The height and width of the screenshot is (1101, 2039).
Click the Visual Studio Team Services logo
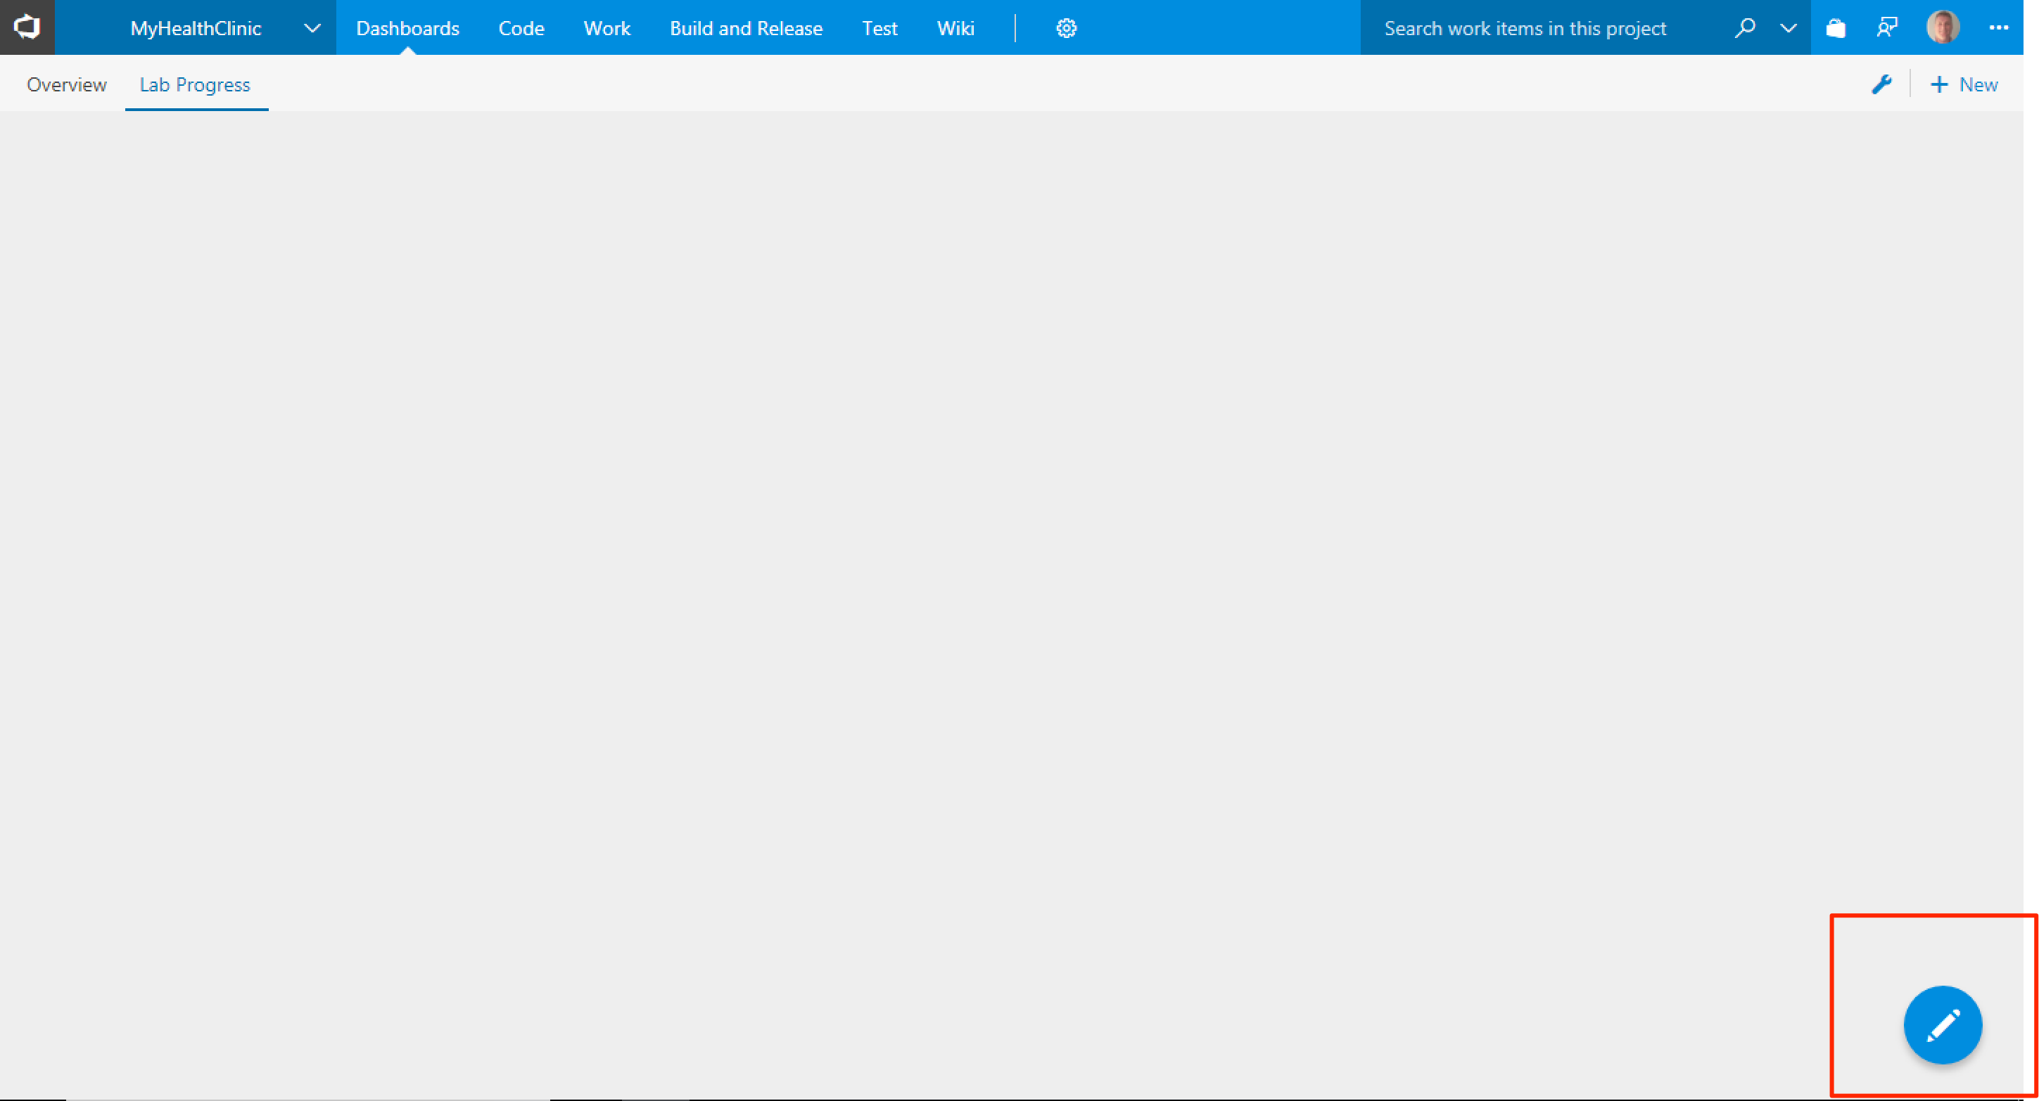[27, 27]
